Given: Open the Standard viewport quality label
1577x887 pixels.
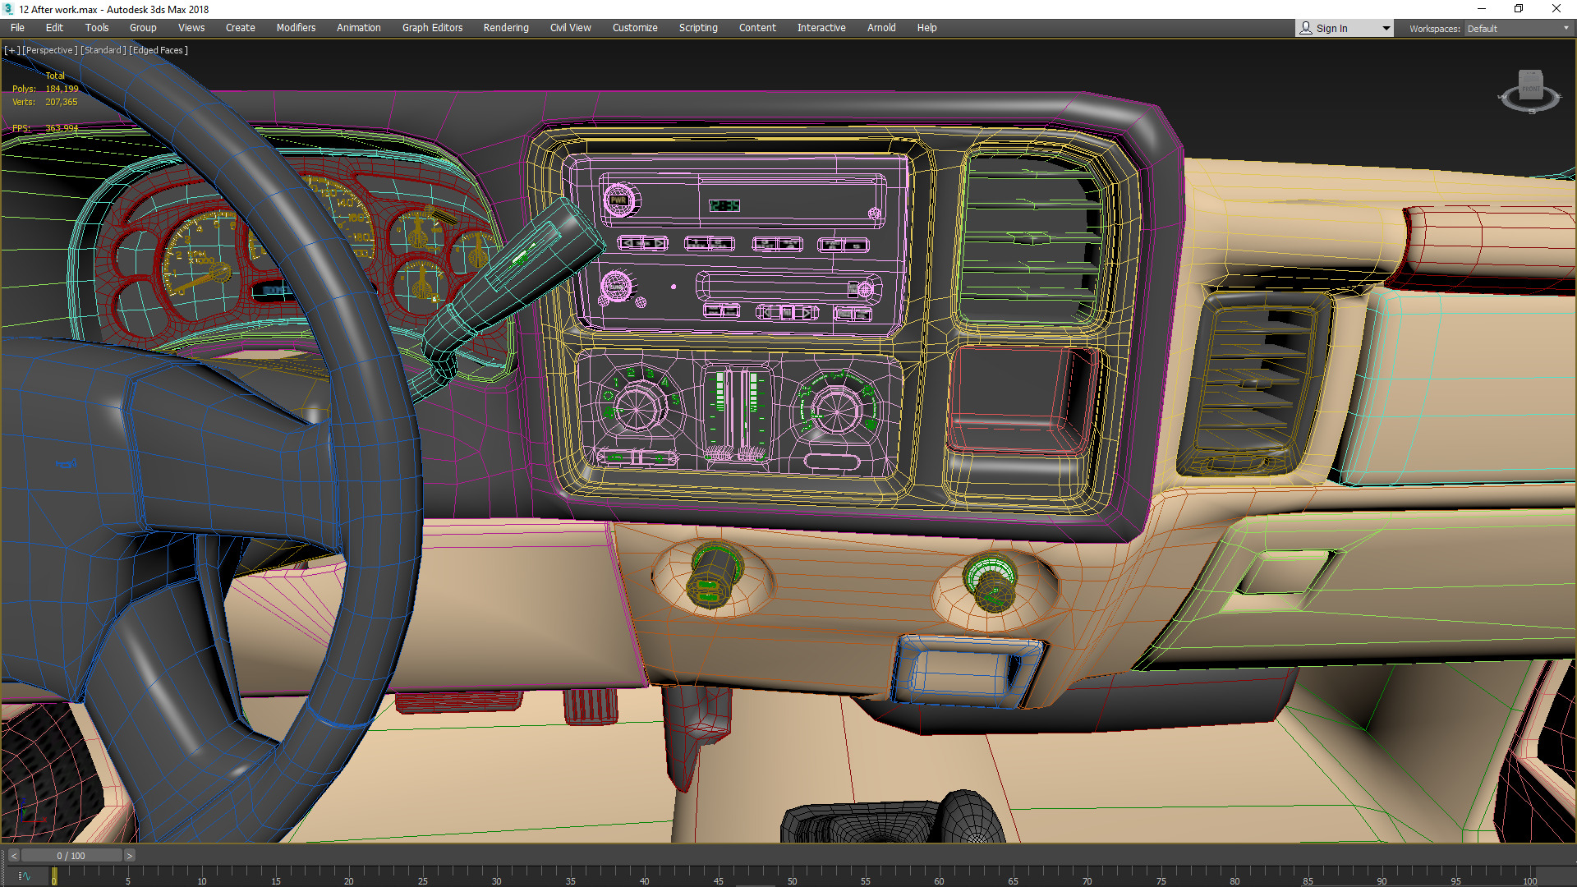Looking at the screenshot, I should click(x=103, y=50).
